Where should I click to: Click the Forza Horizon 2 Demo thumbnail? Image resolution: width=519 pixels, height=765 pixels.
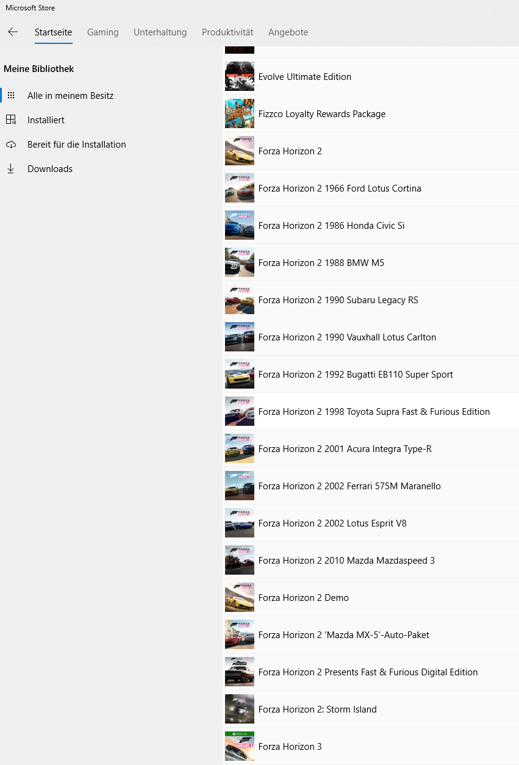(240, 597)
